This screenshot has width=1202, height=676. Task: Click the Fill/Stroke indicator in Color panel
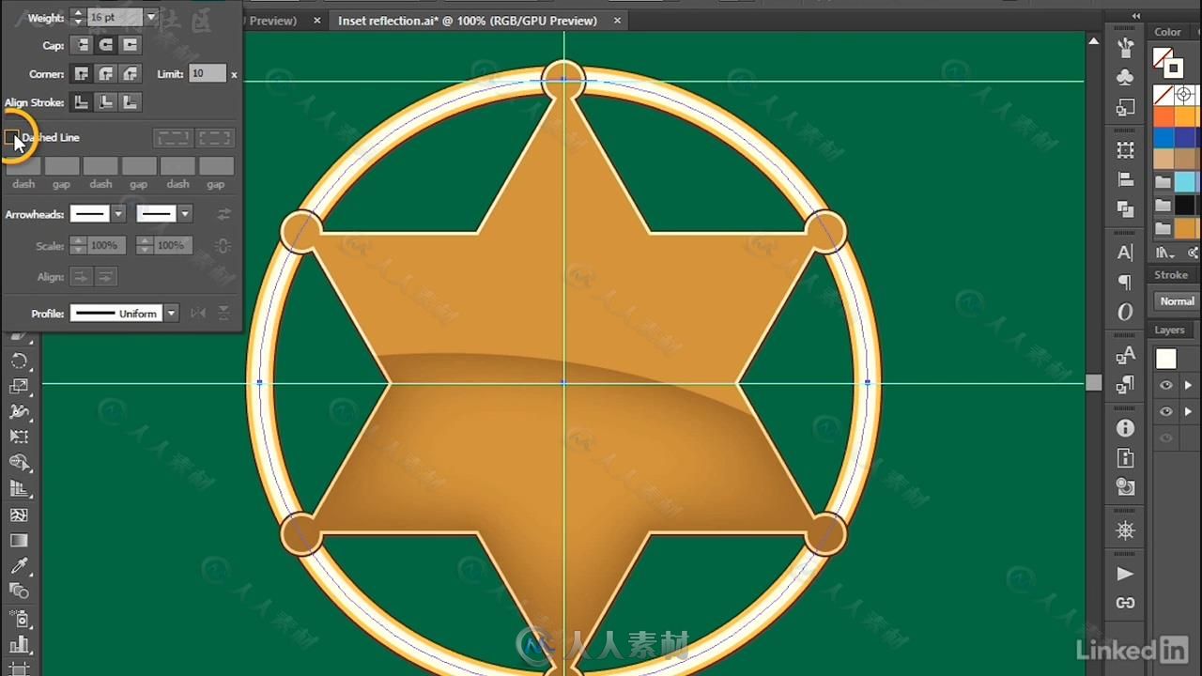point(1168,63)
